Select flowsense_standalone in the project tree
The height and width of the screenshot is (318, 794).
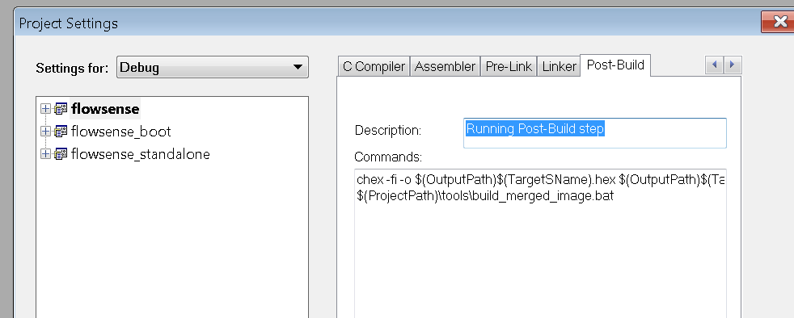(140, 153)
